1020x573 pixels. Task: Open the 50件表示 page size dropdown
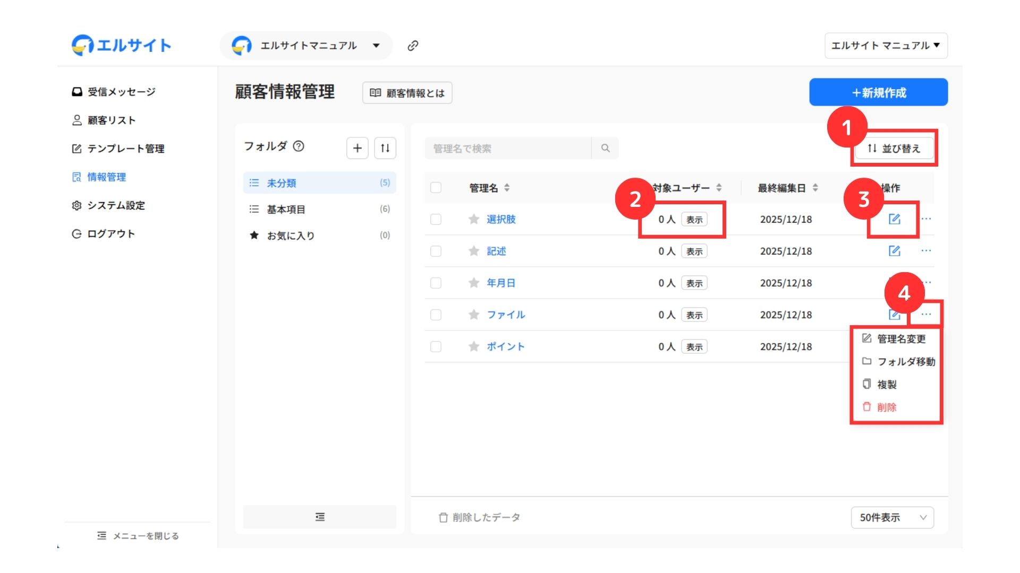(892, 517)
